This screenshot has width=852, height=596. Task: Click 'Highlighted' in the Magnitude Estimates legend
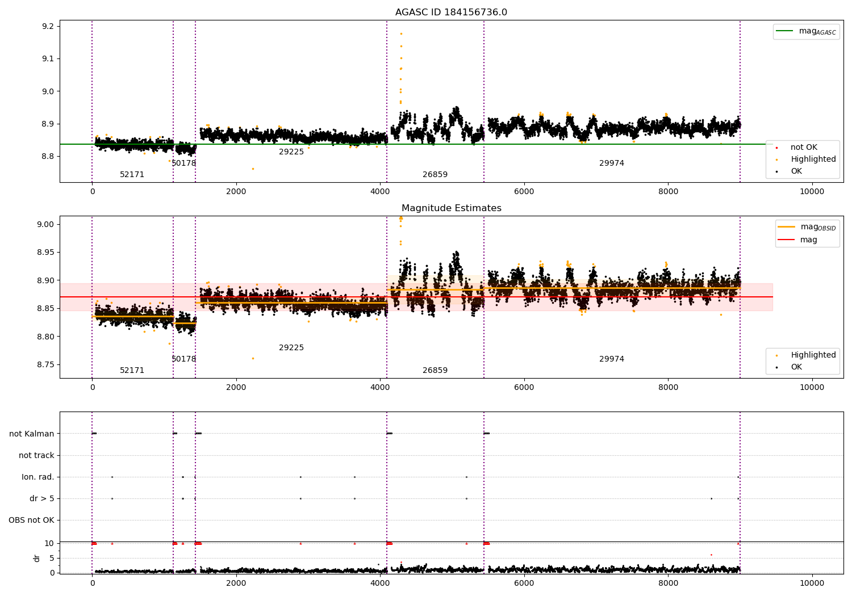[x=813, y=355]
